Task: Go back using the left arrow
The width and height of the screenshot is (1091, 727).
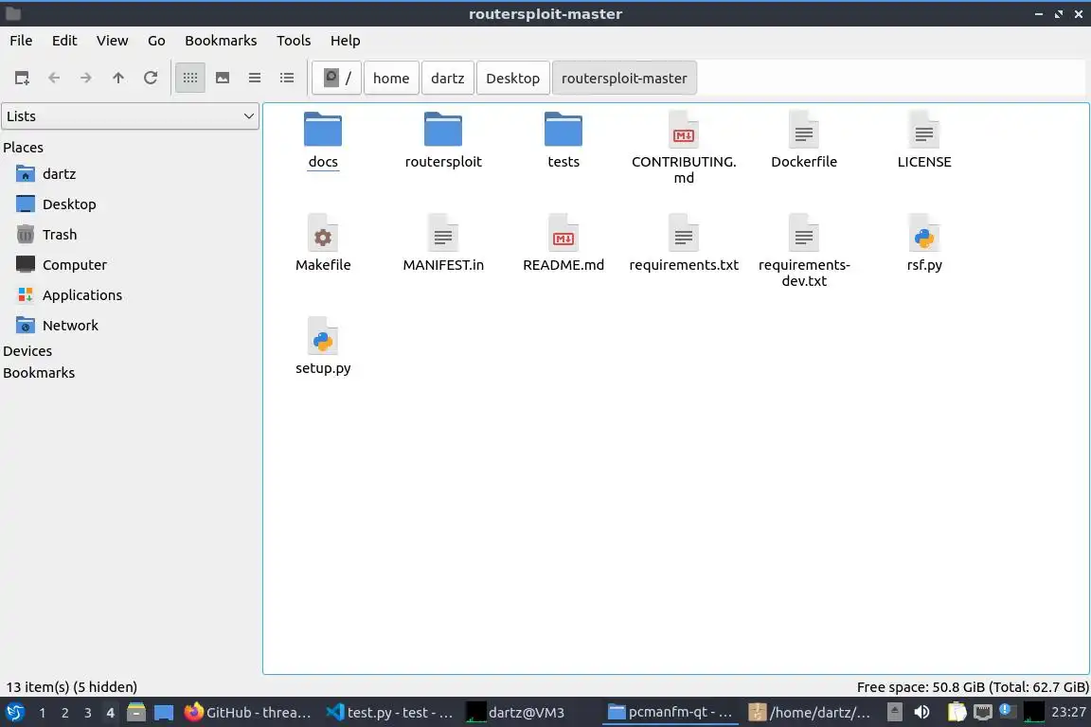Action: coord(54,78)
